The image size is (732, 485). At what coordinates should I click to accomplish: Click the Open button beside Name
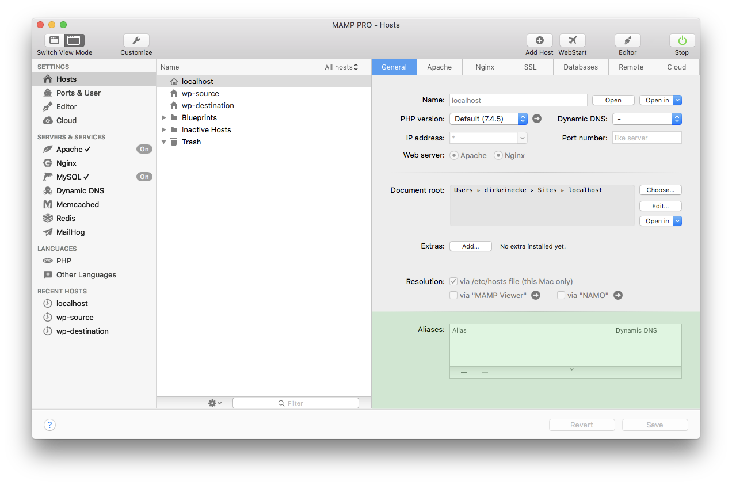(x=613, y=100)
